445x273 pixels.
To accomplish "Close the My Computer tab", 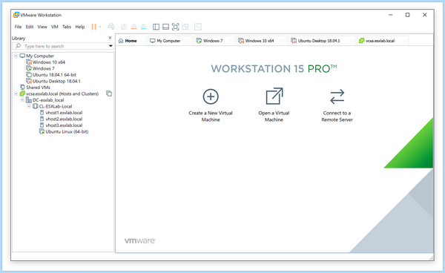I will click(x=188, y=41).
